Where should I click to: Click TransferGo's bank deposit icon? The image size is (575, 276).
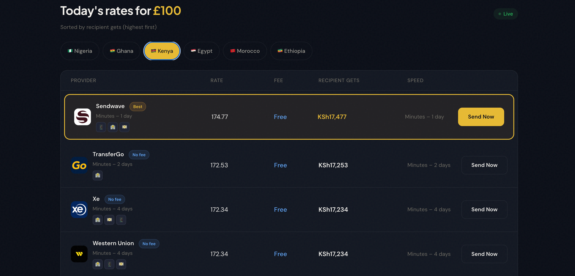pyautogui.click(x=98, y=175)
